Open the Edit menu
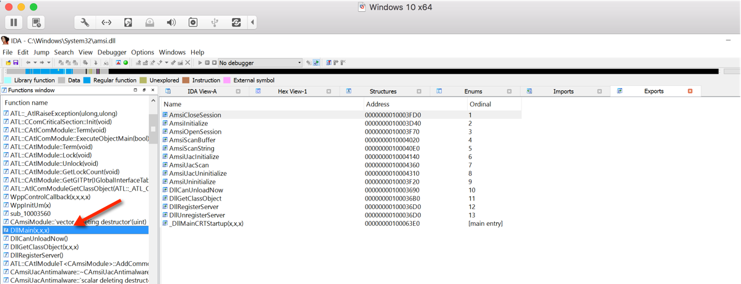The image size is (741, 284). 23,53
